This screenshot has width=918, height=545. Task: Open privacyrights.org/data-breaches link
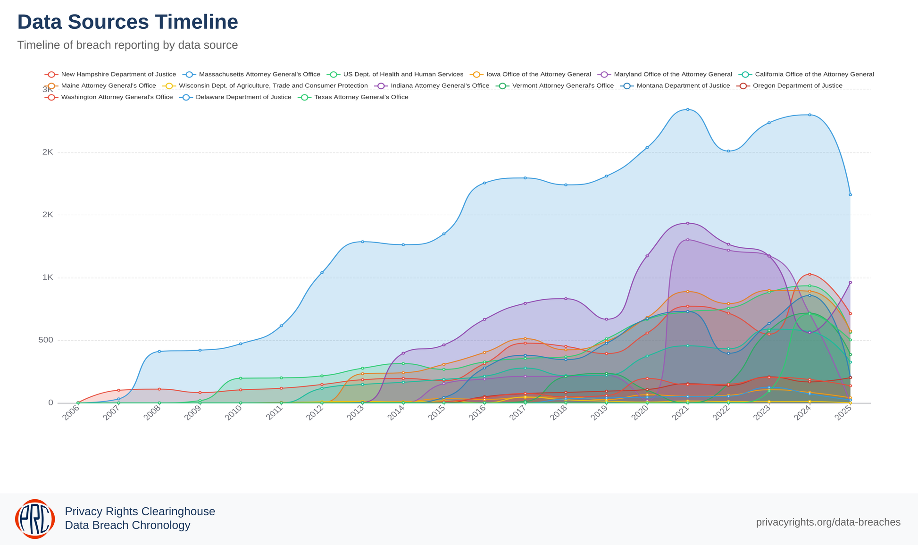(x=828, y=522)
